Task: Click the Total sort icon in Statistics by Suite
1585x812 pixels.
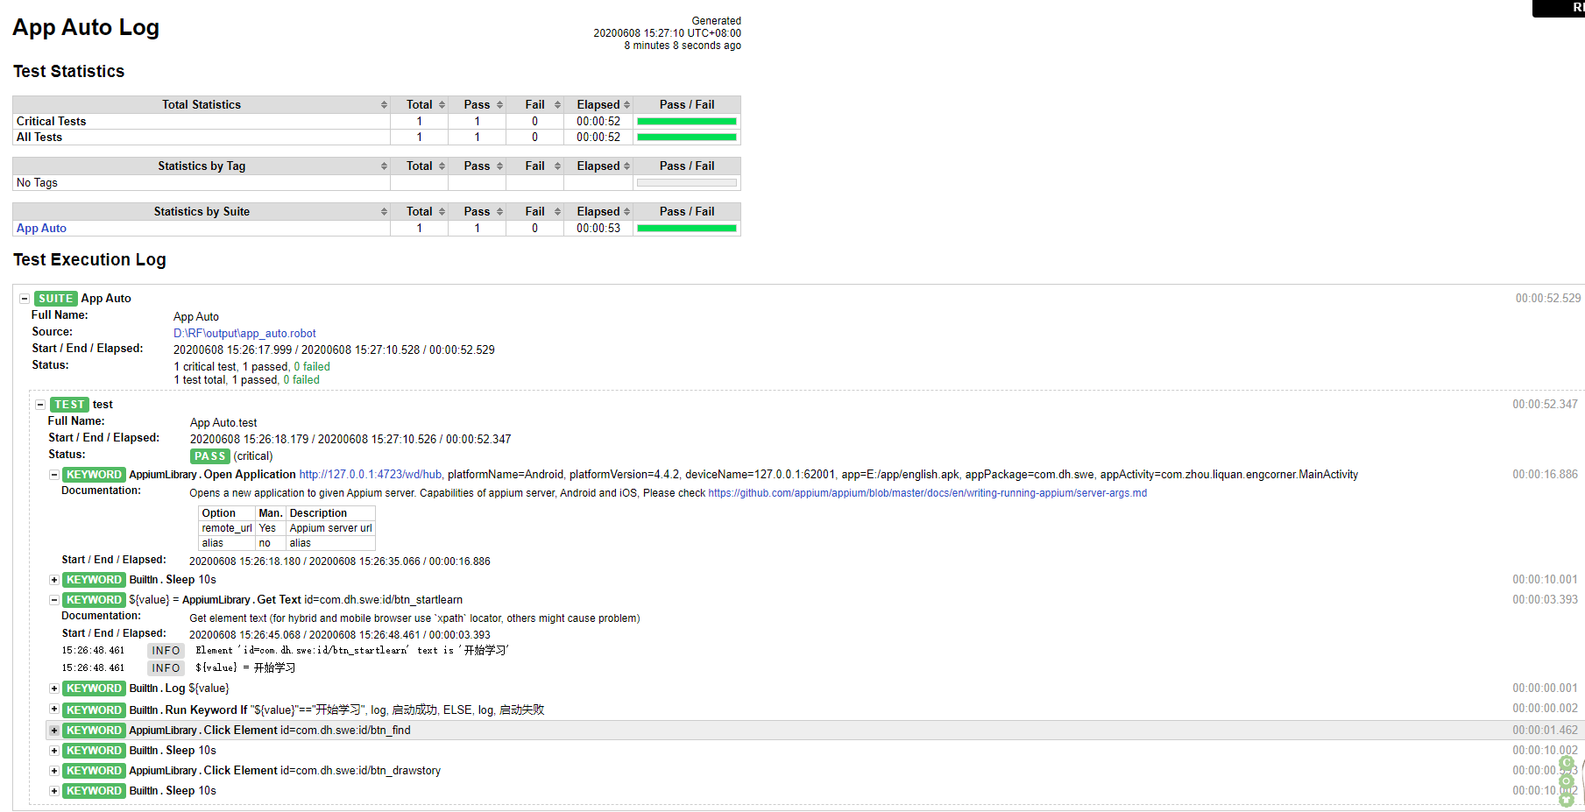Action: click(442, 211)
